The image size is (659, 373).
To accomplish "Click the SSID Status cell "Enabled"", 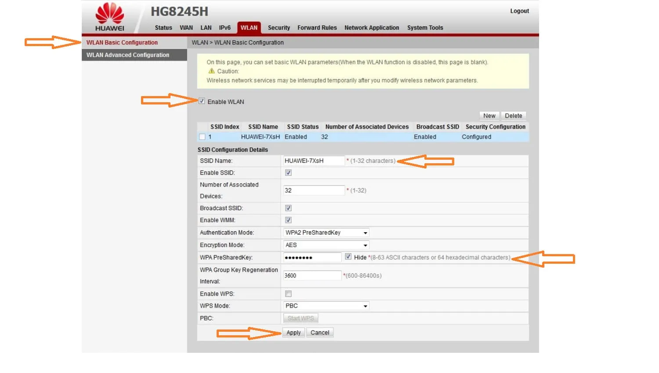I will (x=296, y=137).
